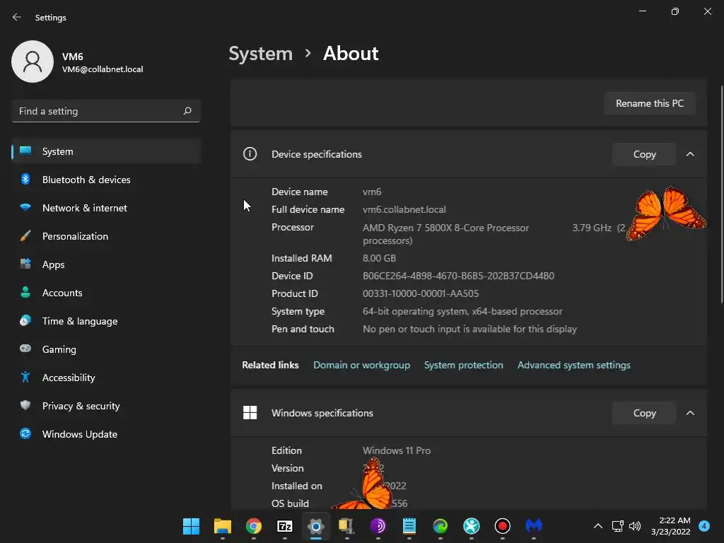Click VM6@collabnet.local account email

(103, 69)
